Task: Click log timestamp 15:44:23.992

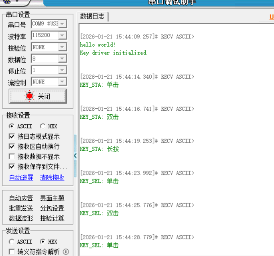Action: 134,173
